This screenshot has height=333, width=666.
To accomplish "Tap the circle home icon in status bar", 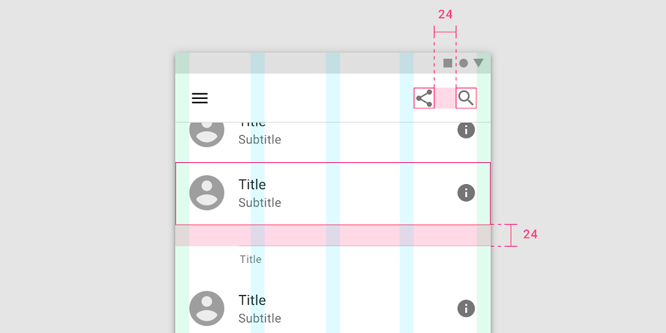I will [463, 63].
